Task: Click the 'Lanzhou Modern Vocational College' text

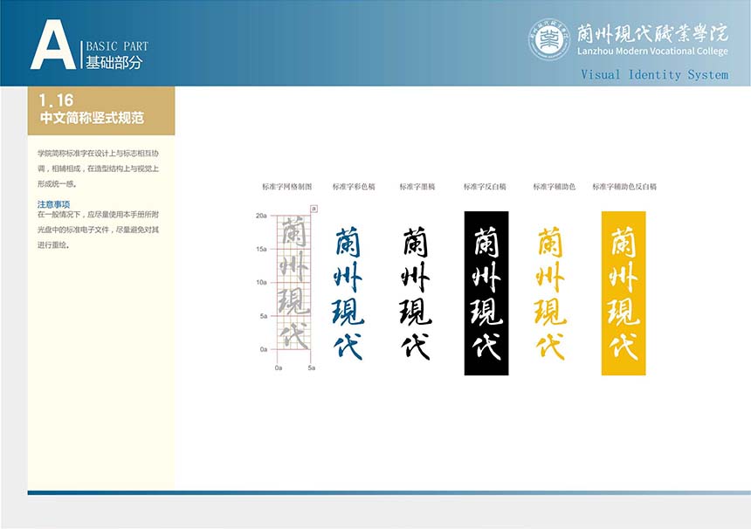Action: pos(652,52)
